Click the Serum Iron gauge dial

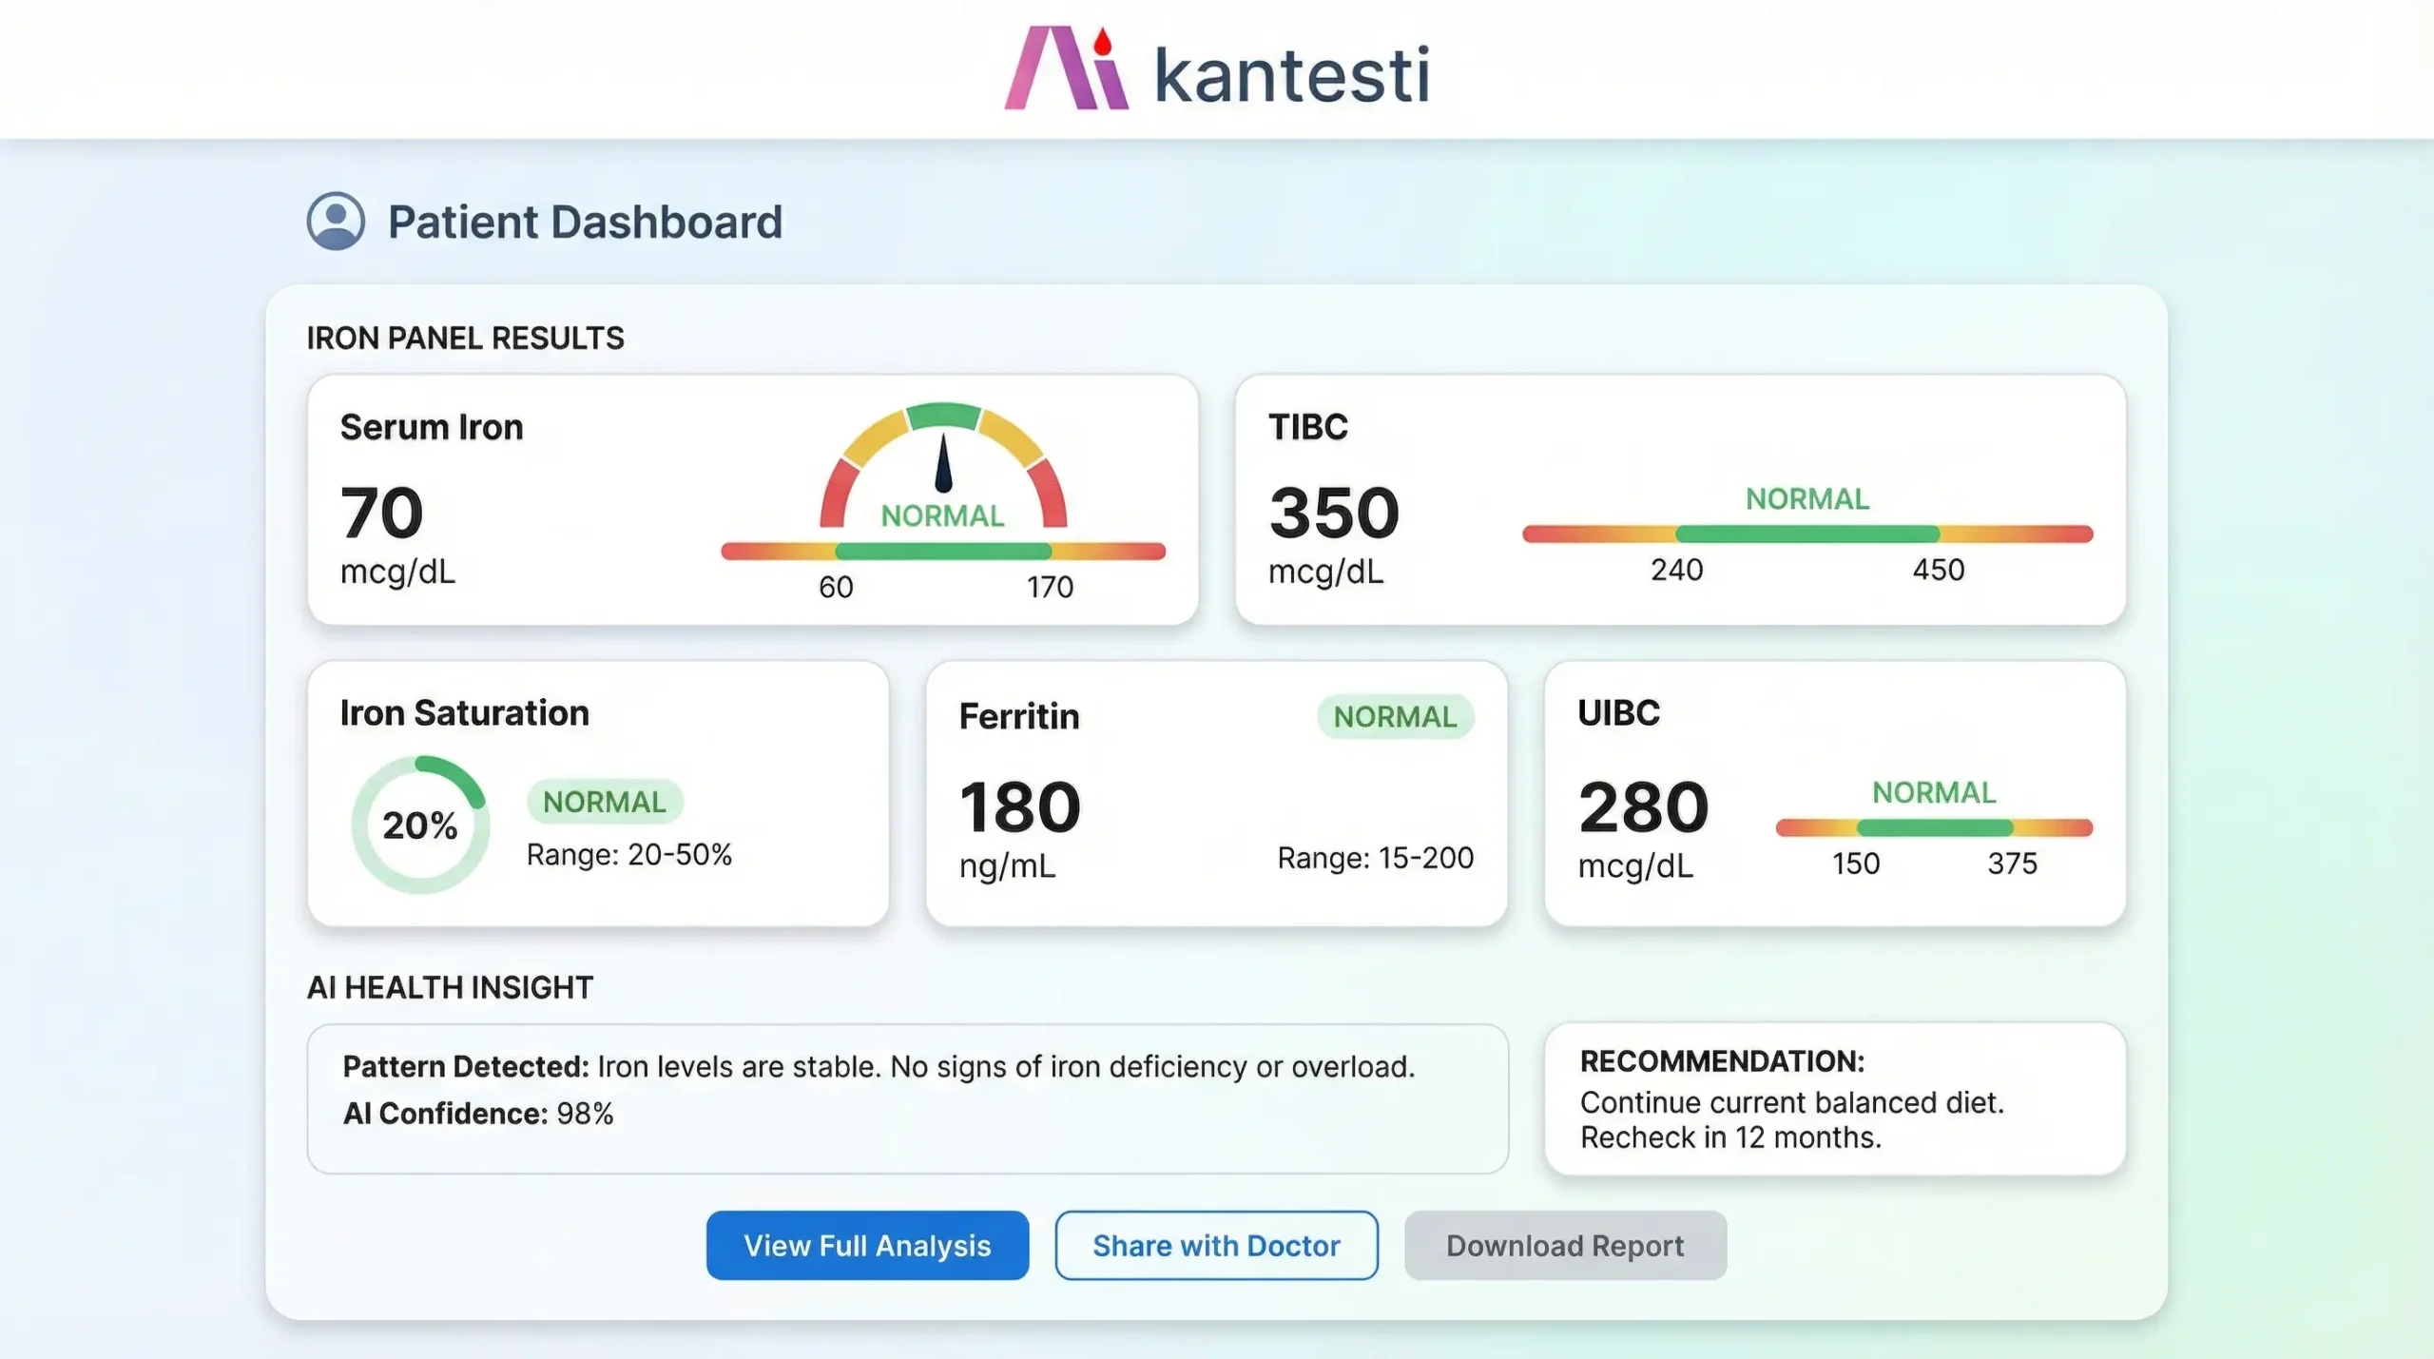pyautogui.click(x=943, y=466)
